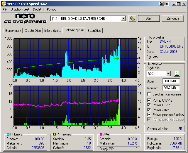Click PI Failures average value 0.35
Image resolution: width=188 pixels, height=153 pixels.
tap(88, 139)
